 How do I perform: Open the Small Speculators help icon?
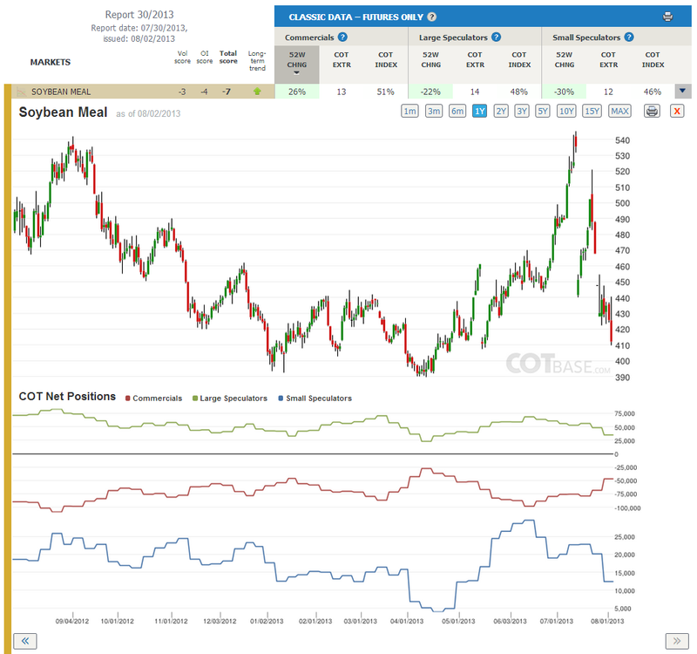628,37
